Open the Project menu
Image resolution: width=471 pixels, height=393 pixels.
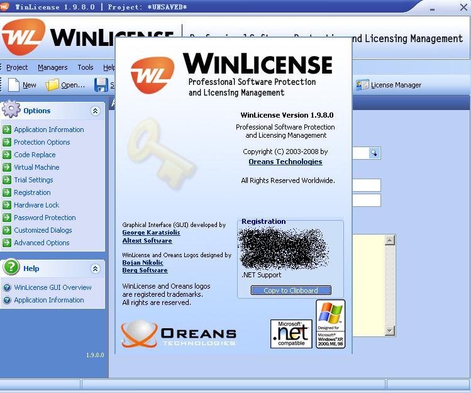coord(17,67)
